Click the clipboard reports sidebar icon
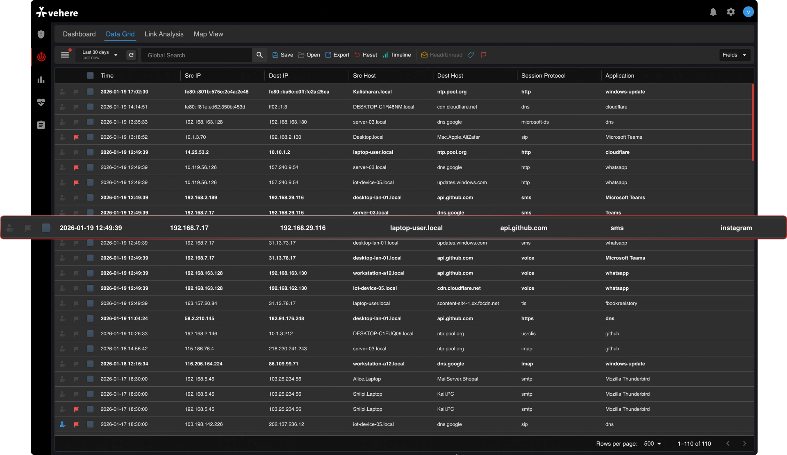 click(x=41, y=125)
